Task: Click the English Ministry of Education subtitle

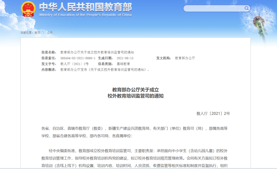Action: [85, 15]
